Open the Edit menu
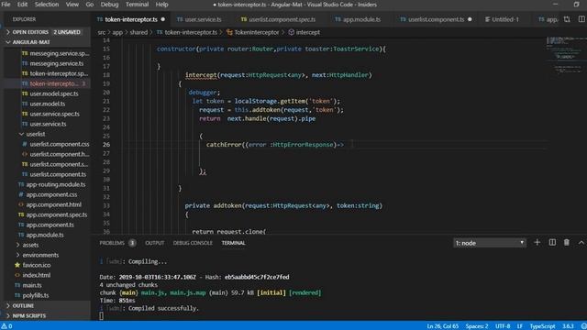The image size is (587, 330). pos(22,5)
